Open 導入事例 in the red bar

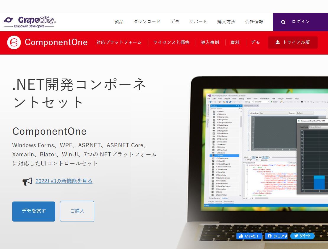pos(210,42)
